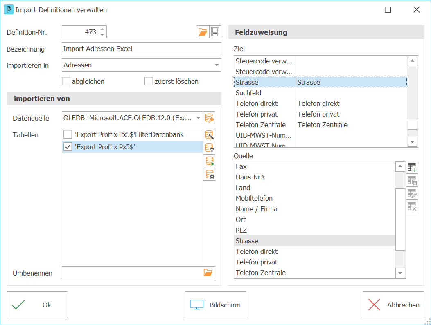The image size is (431, 325).
Task: Check the 'Export Proffix Px5$'FilterDatenbank table
Action: pos(68,134)
